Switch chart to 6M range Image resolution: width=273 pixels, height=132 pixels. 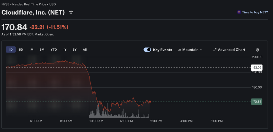(42, 50)
